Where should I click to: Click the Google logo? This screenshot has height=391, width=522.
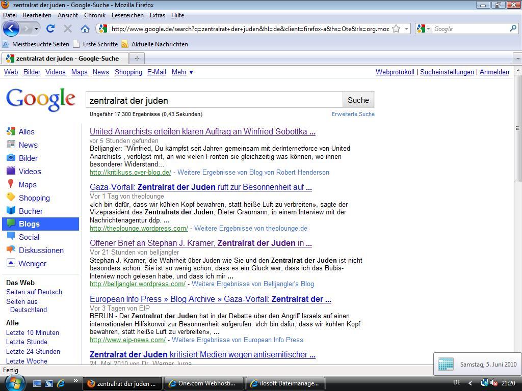pos(41,99)
